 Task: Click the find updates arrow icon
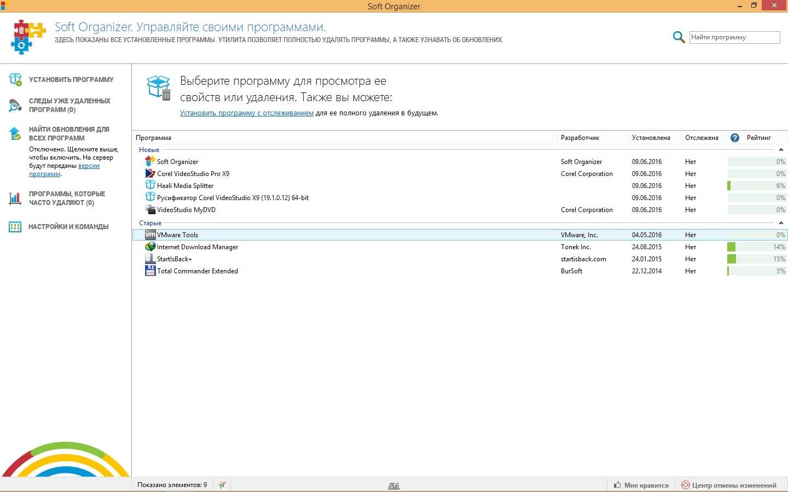[x=15, y=133]
